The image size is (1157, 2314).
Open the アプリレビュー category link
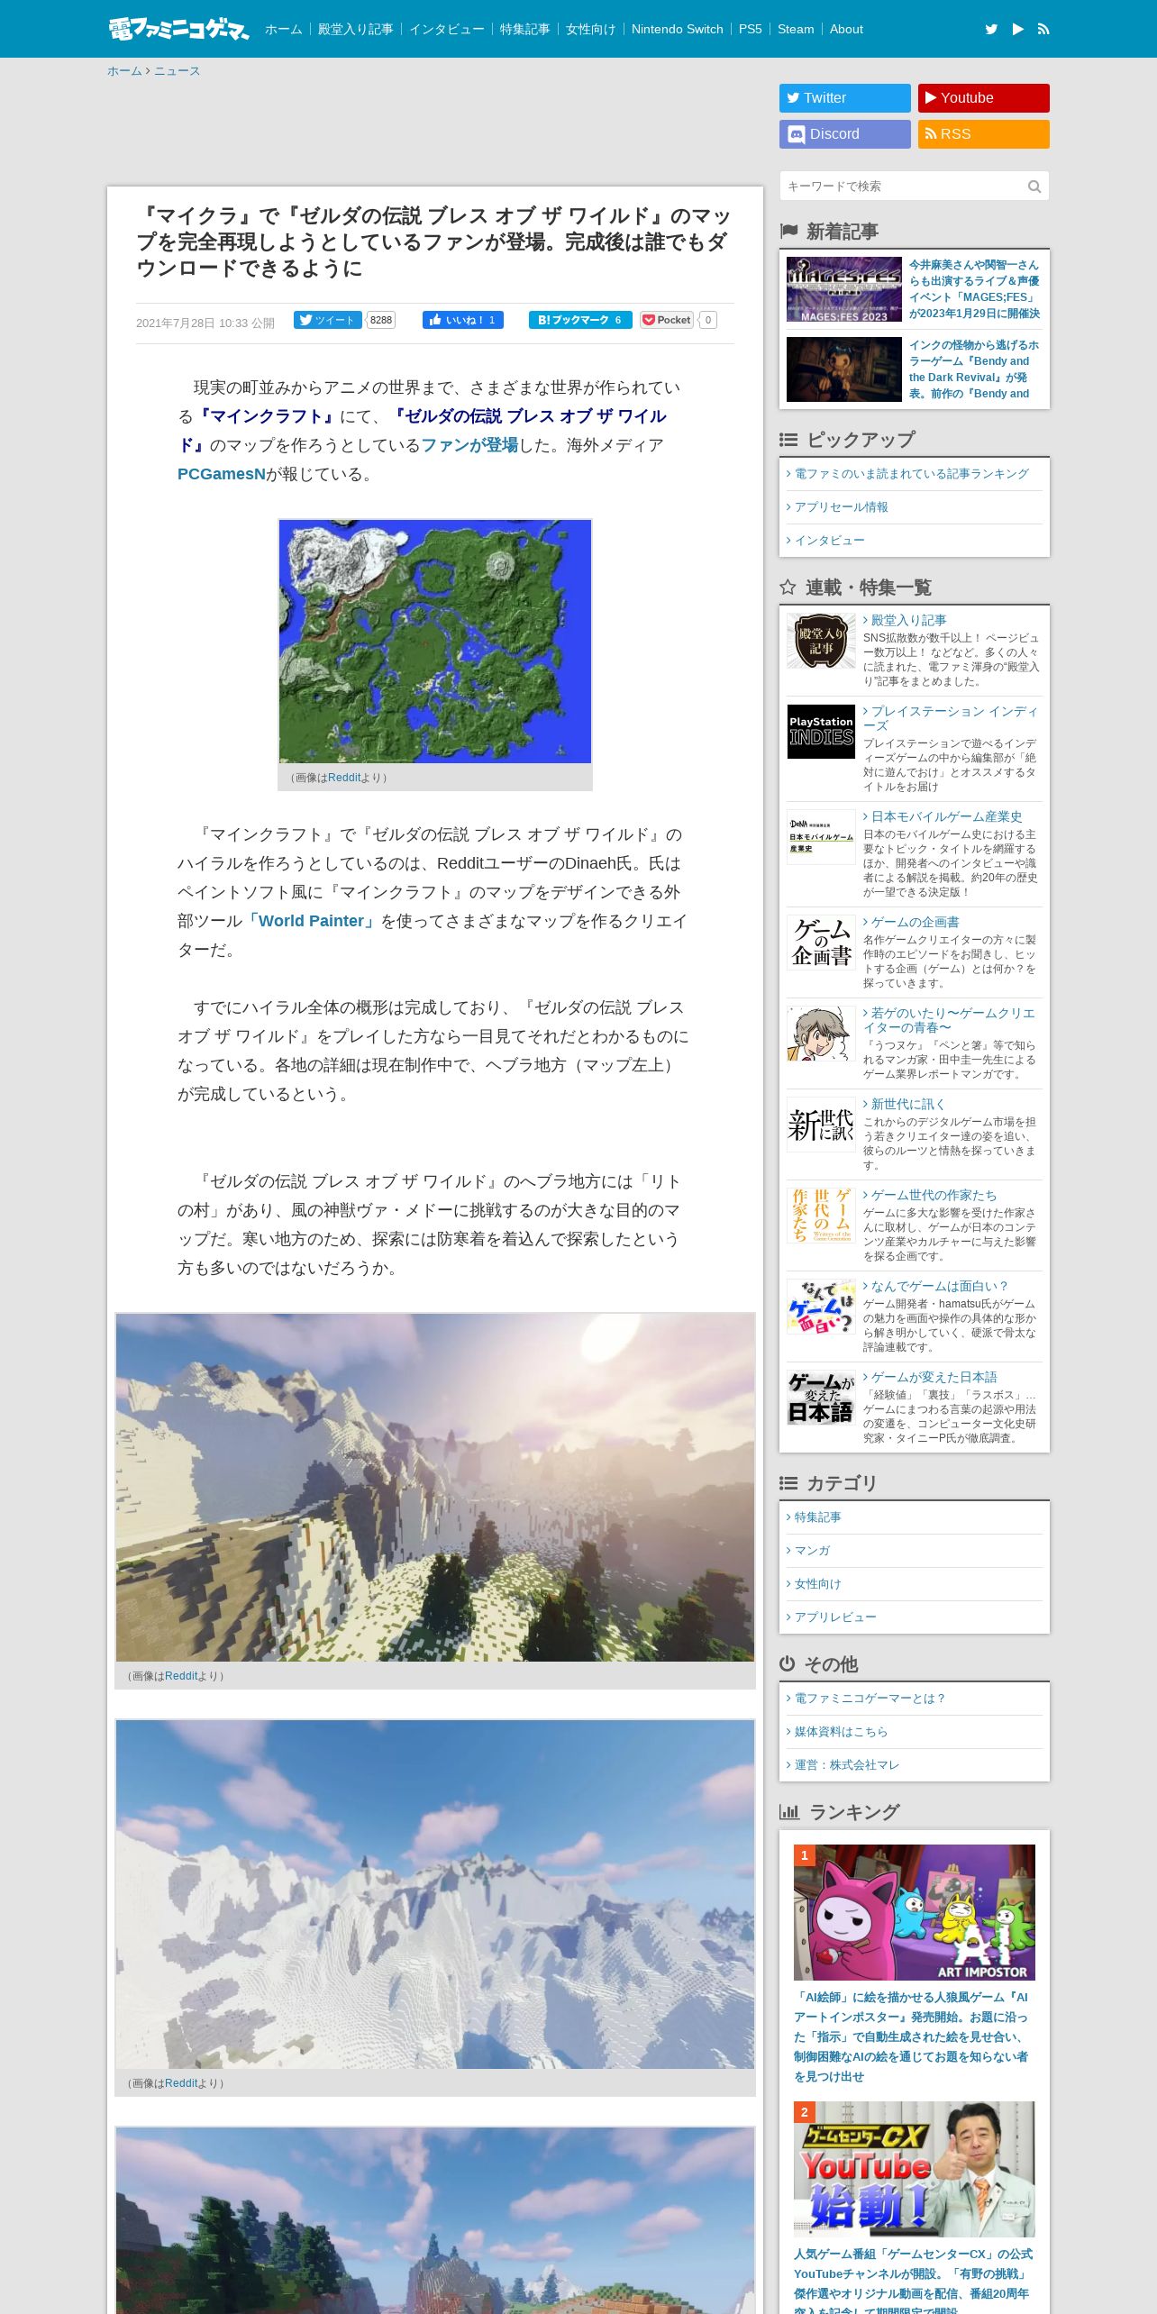(834, 1617)
